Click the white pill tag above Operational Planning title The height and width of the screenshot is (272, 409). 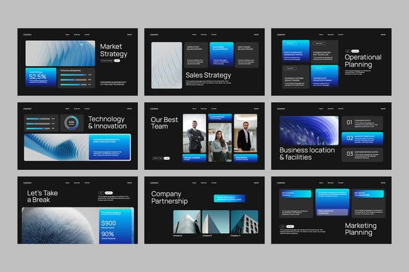click(355, 50)
